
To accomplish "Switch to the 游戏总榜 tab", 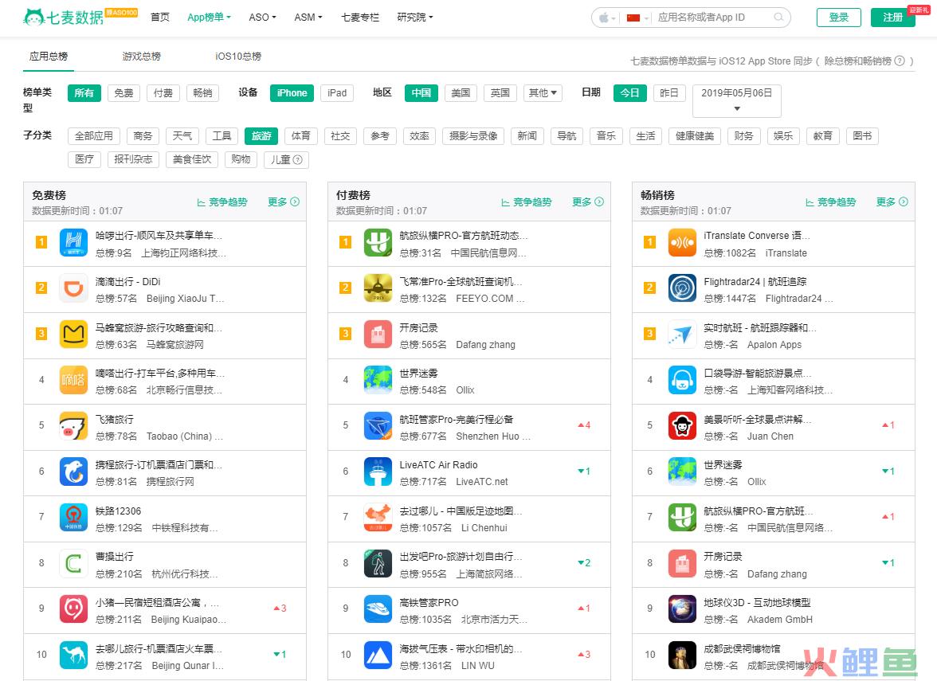I will pos(142,56).
